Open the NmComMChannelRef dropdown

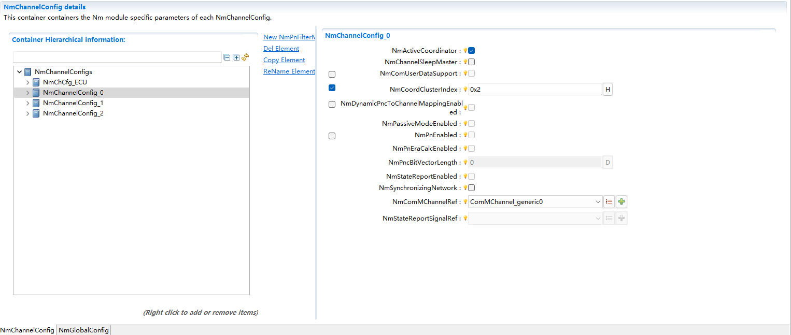click(598, 202)
